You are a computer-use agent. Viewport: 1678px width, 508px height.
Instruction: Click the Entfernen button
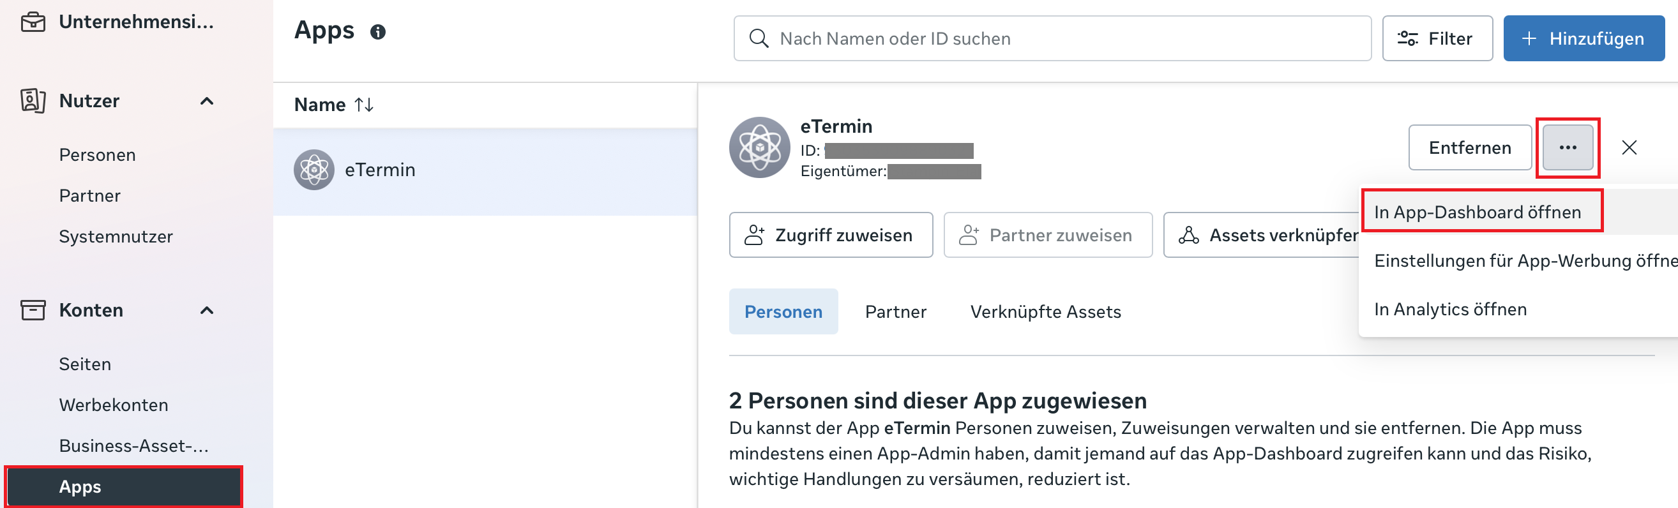(x=1470, y=148)
